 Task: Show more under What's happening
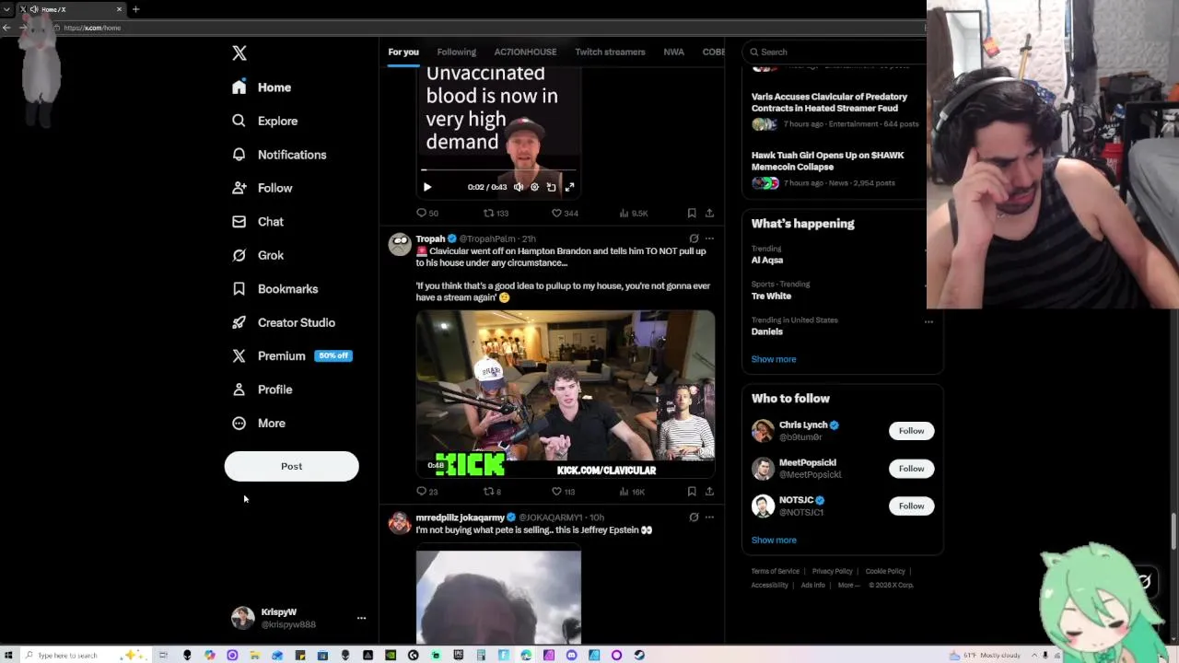point(774,359)
